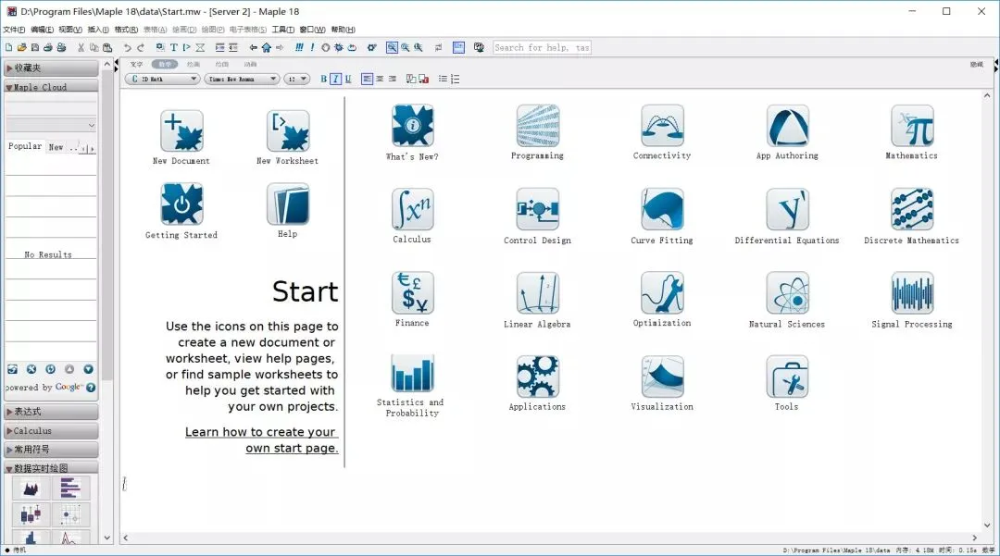The width and height of the screenshot is (1000, 556).
Task: Open the Statistics and Probability tile
Action: click(x=413, y=374)
